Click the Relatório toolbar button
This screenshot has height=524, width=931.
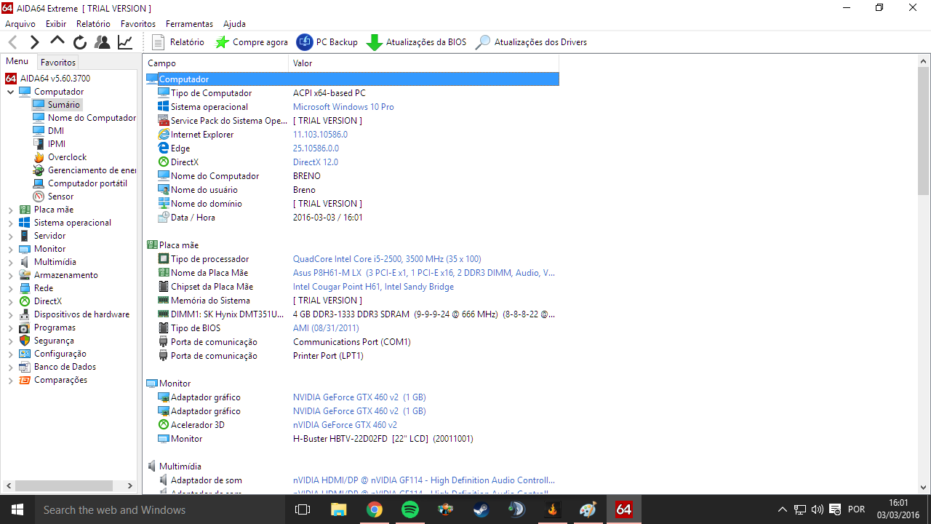(x=178, y=42)
